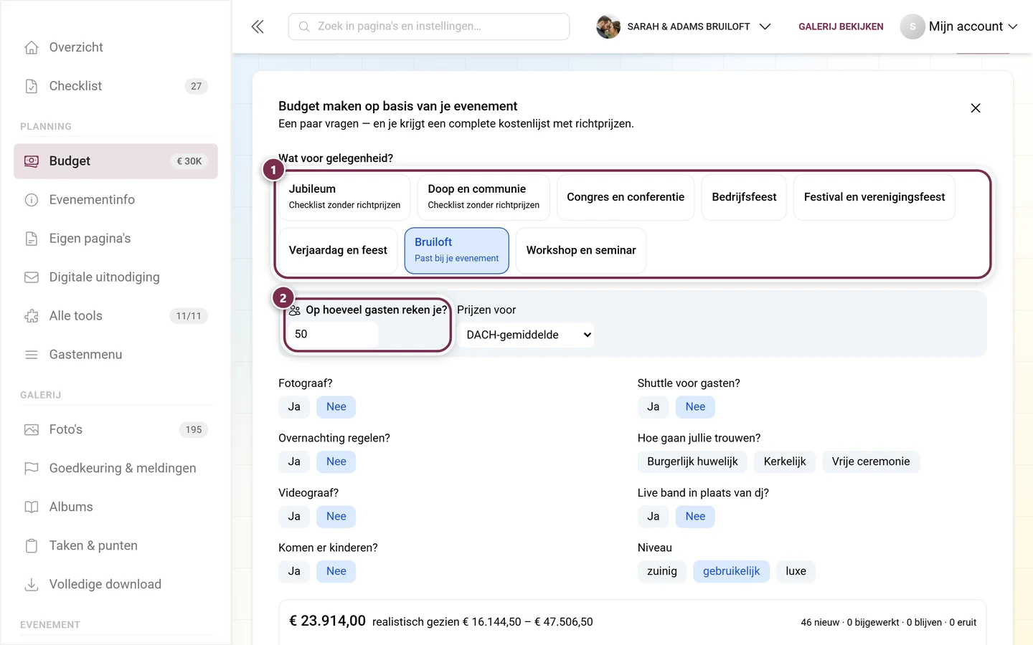This screenshot has width=1033, height=645.
Task: Navigate to Gastenmenu in the sidebar
Action: (115, 355)
